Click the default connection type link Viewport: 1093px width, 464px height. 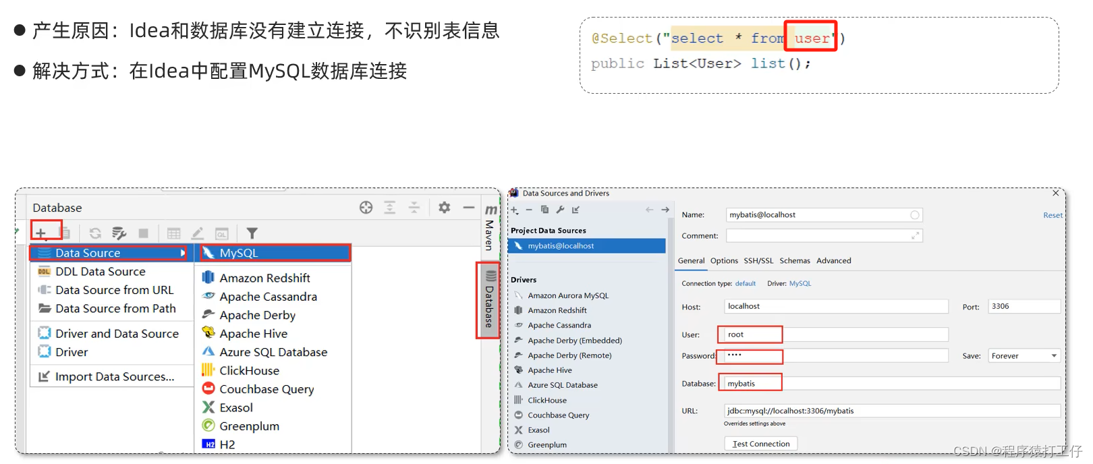pos(745,284)
